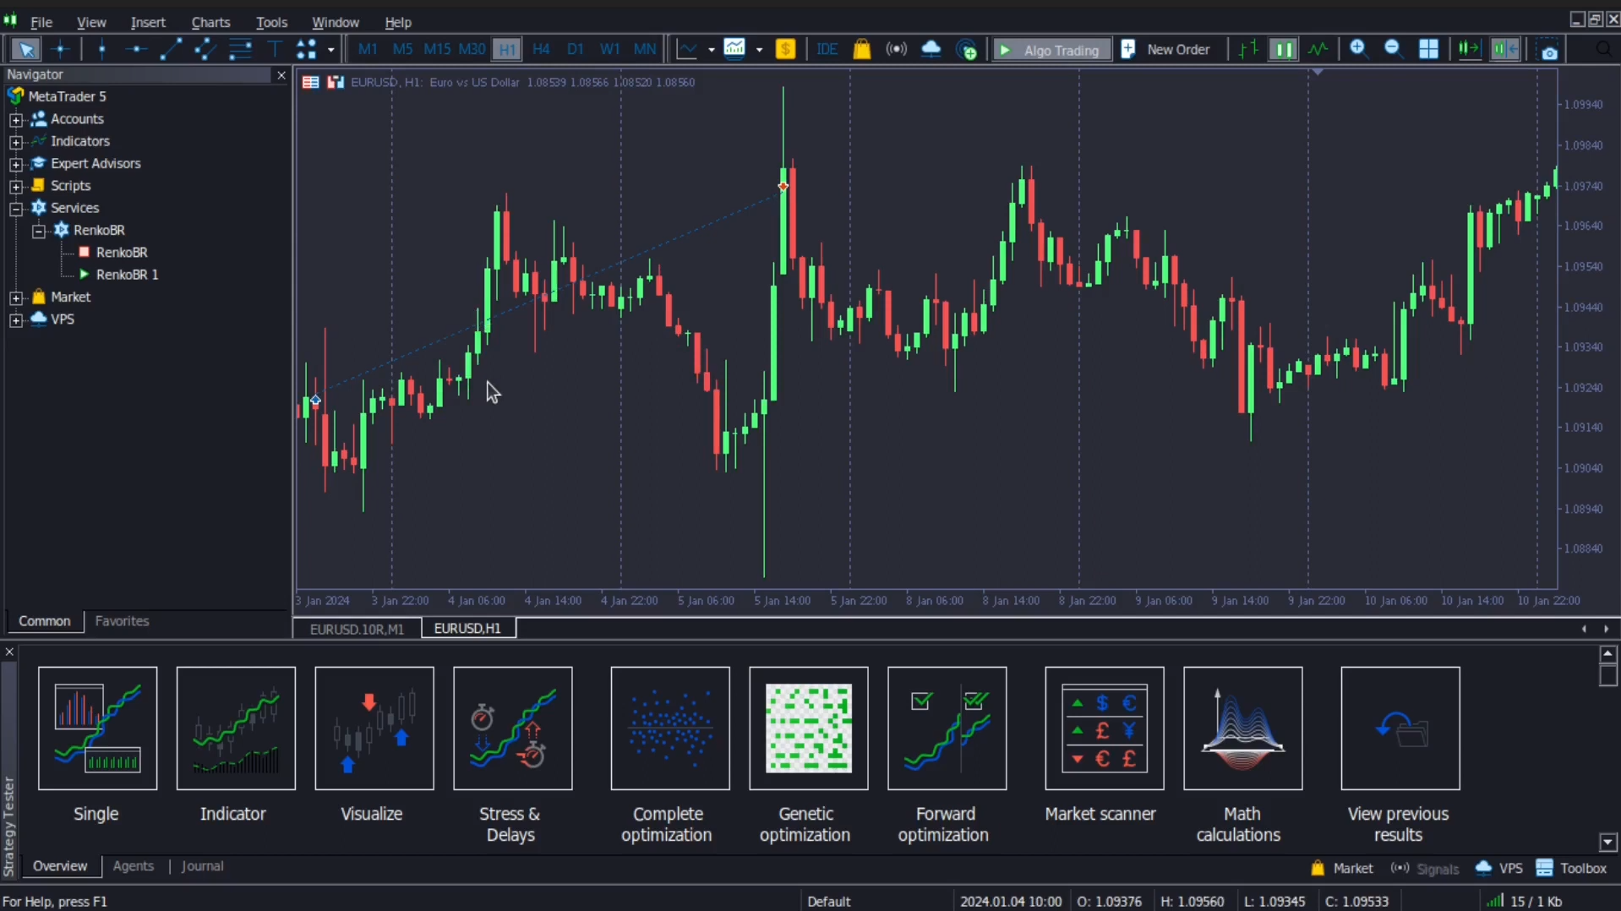
Task: Select the equidistant channel tool
Action: point(205,49)
